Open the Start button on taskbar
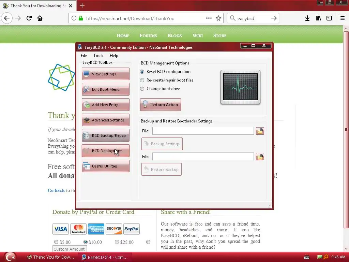 (10, 257)
